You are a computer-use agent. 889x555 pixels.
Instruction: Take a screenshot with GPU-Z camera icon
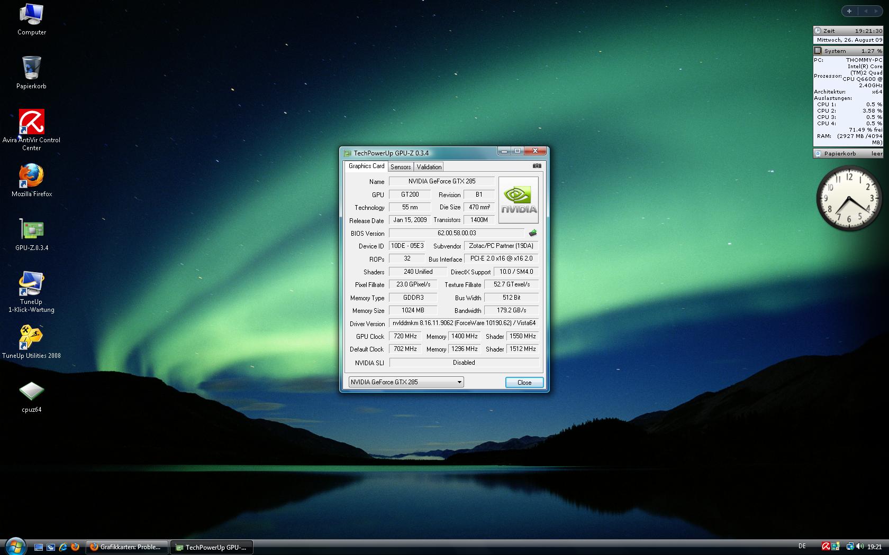click(537, 166)
